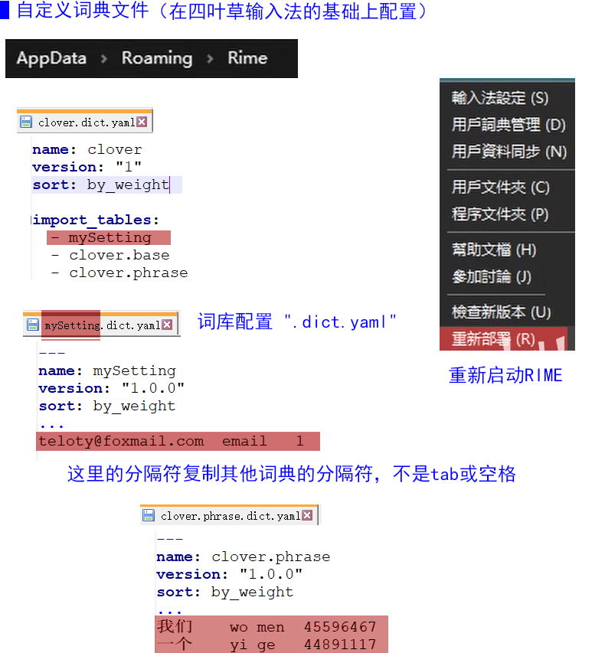Click the version "1" line in clover.dict.yaml
The width and height of the screenshot is (605, 653).
tap(87, 167)
